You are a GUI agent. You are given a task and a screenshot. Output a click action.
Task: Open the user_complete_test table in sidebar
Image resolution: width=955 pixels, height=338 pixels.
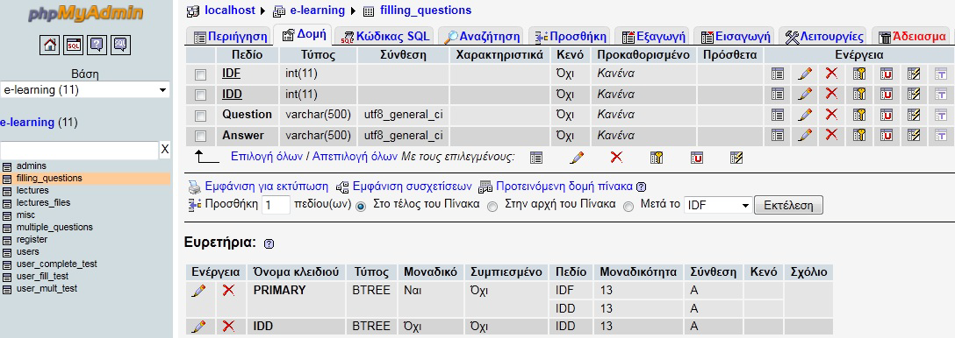tap(57, 264)
